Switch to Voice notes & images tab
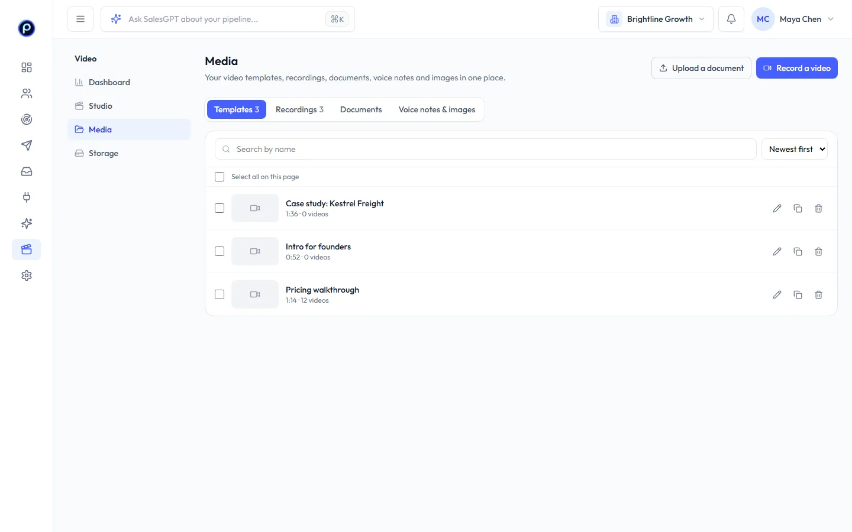The width and height of the screenshot is (852, 532). (437, 109)
